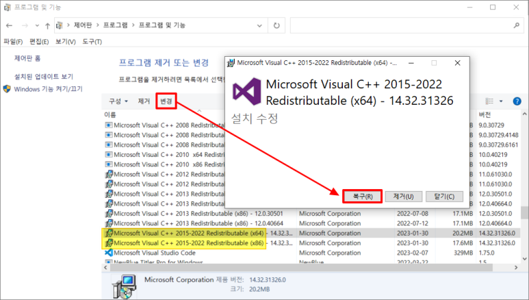This screenshot has width=529, height=300.
Task: Click the search box in Programs and Features
Action: click(406, 25)
